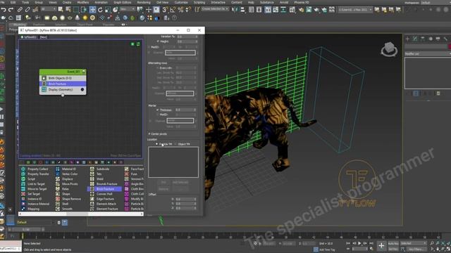Toggle the 3D Snaps icon
The height and width of the screenshot is (253, 451).
165,10
